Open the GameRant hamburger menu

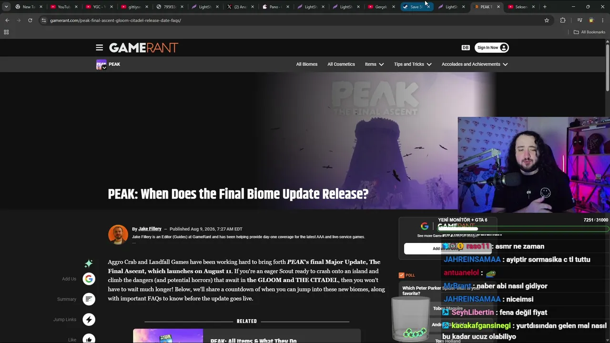99,48
